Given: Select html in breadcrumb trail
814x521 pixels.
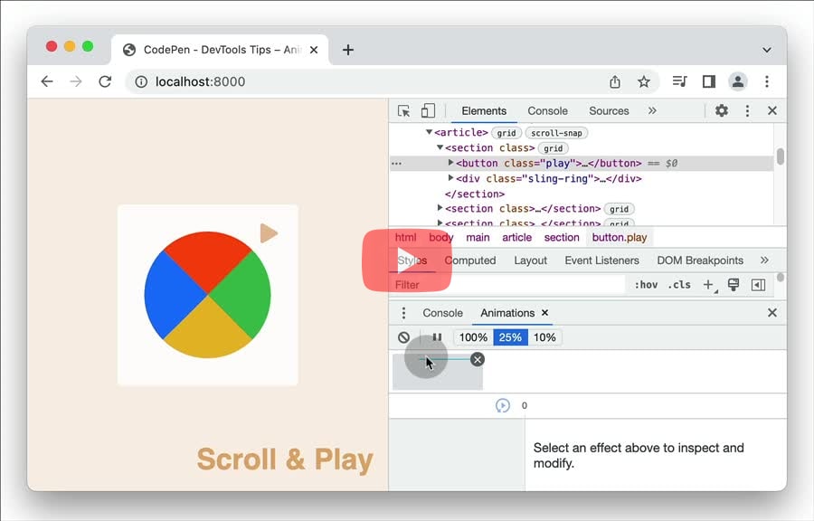Looking at the screenshot, I should tap(405, 238).
